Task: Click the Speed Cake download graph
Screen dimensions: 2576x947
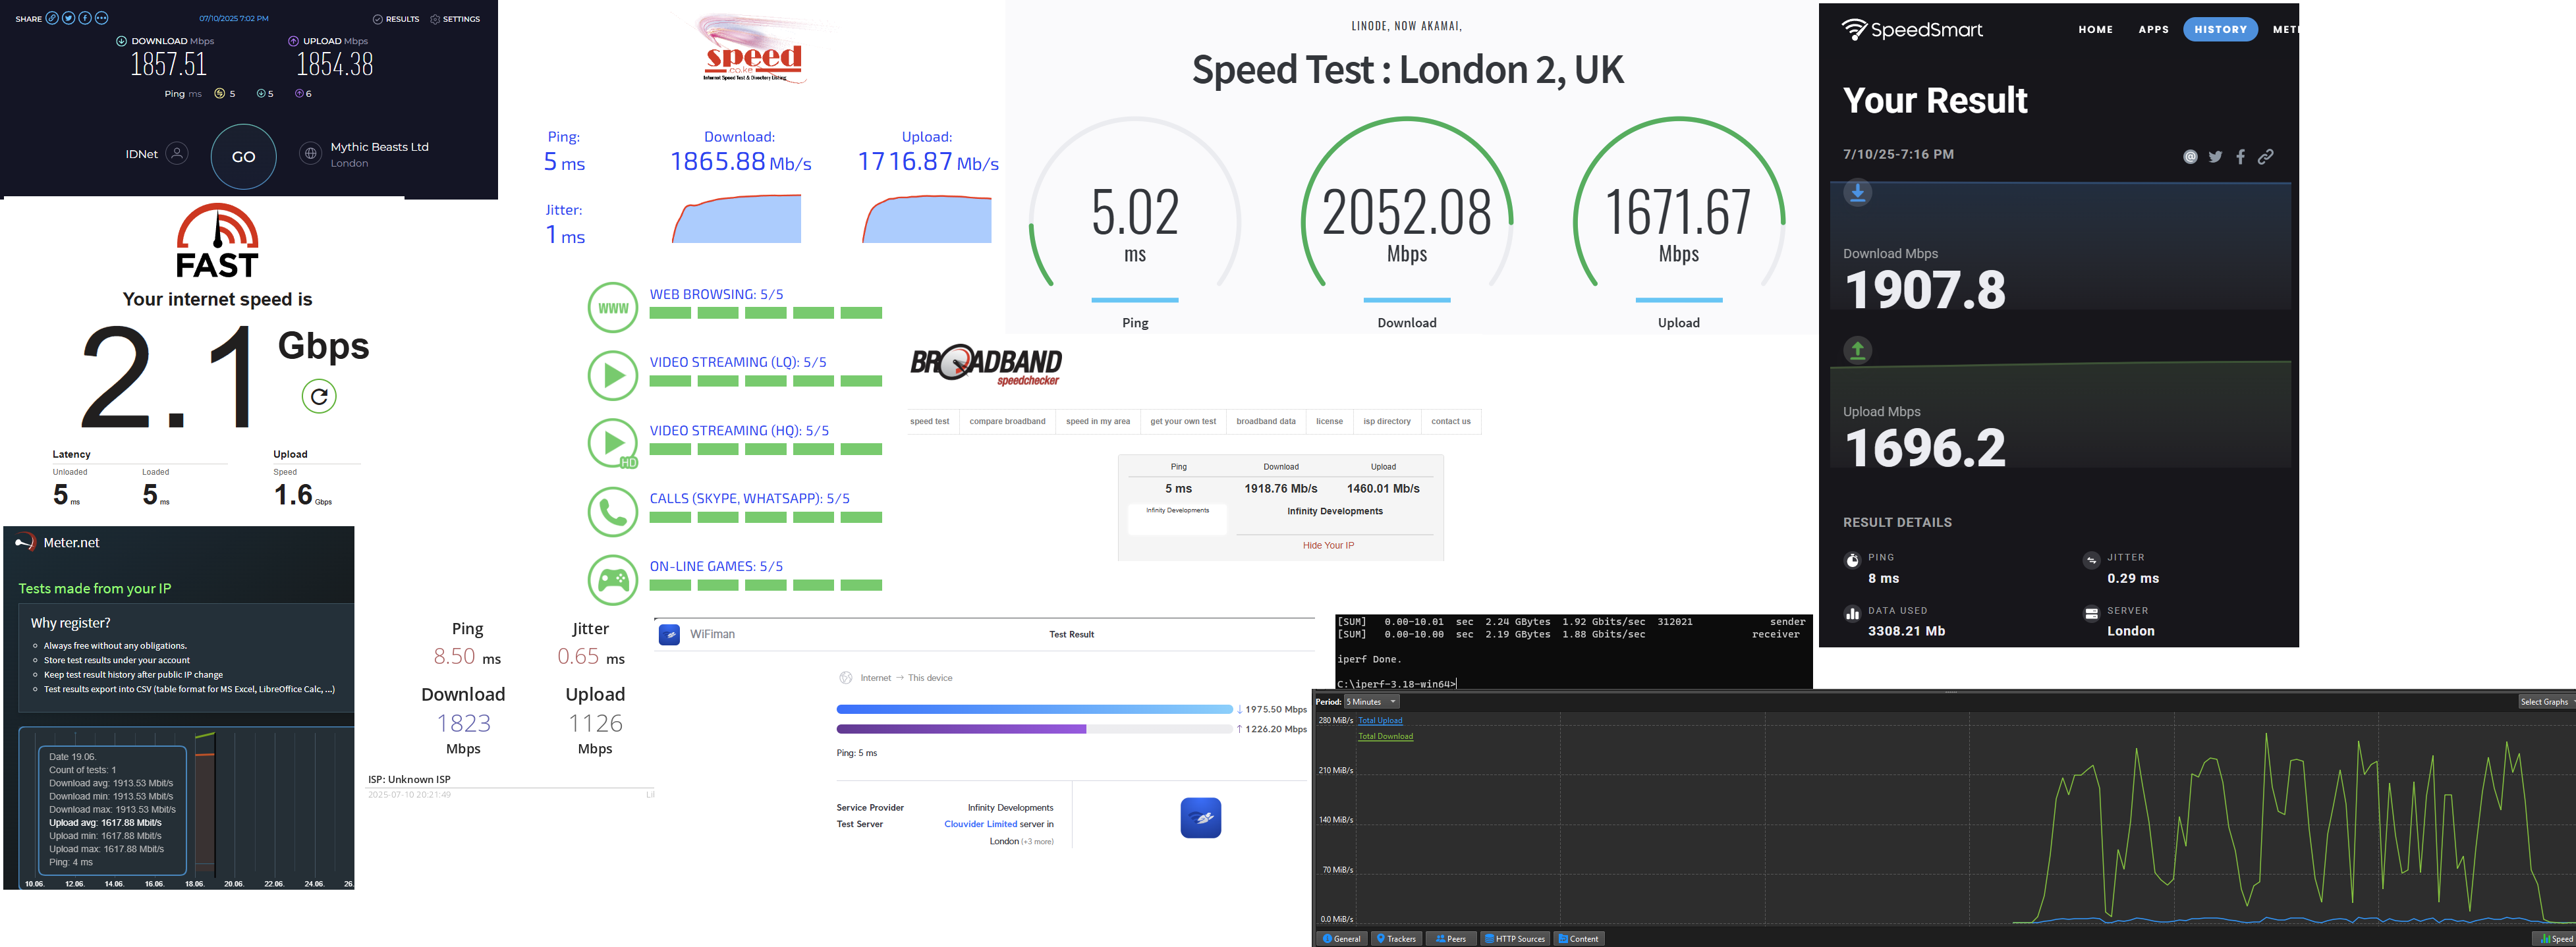Action: click(737, 218)
